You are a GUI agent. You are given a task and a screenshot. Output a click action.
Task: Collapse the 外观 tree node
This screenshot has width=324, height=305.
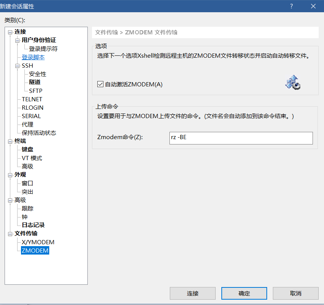pyautogui.click(x=10, y=175)
